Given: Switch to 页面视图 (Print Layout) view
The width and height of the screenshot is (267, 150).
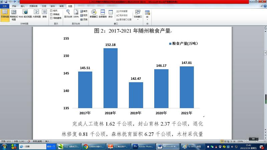Looking at the screenshot, I should click(x=5, y=15).
